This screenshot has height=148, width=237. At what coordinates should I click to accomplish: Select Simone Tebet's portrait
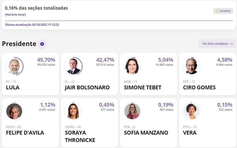[132, 66]
